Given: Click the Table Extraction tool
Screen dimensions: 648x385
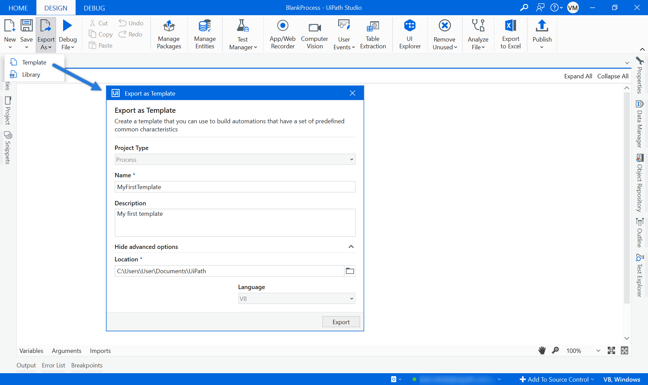Looking at the screenshot, I should coord(373,34).
